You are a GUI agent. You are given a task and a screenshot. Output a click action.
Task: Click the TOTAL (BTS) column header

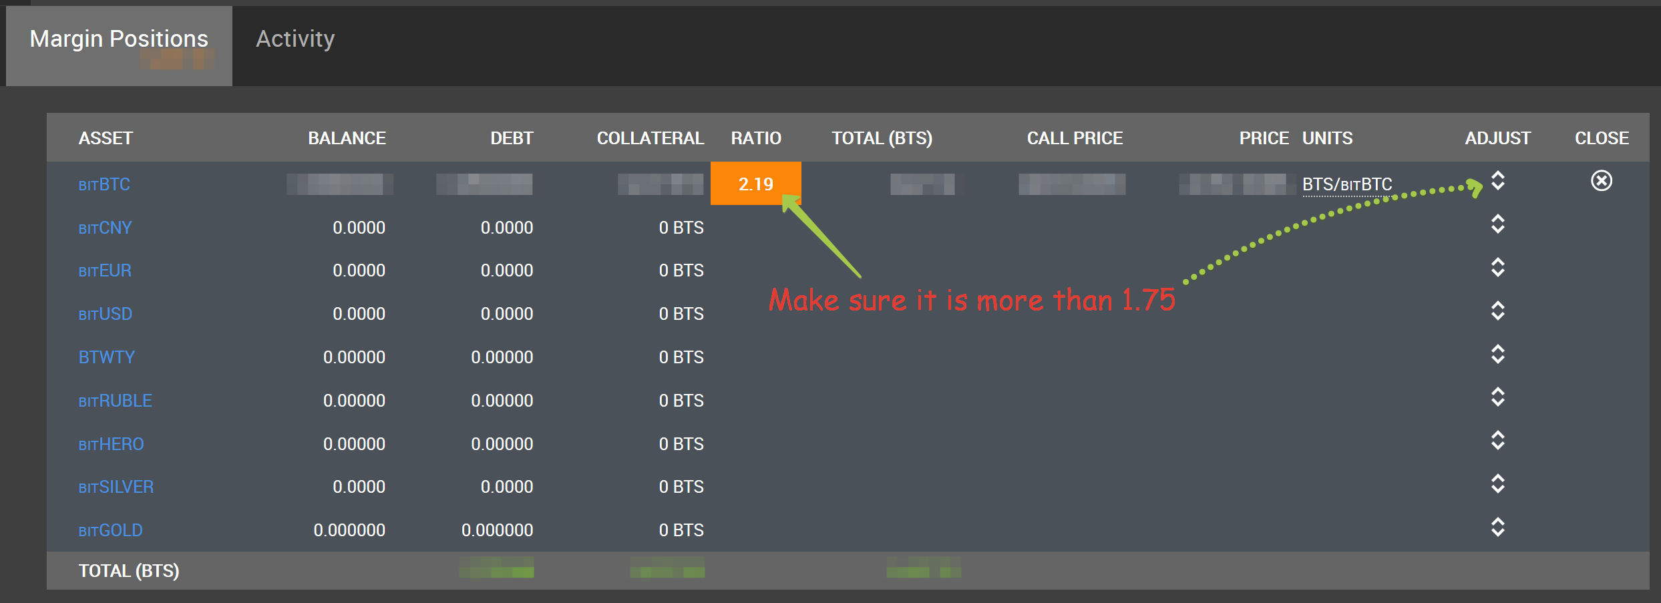882,138
